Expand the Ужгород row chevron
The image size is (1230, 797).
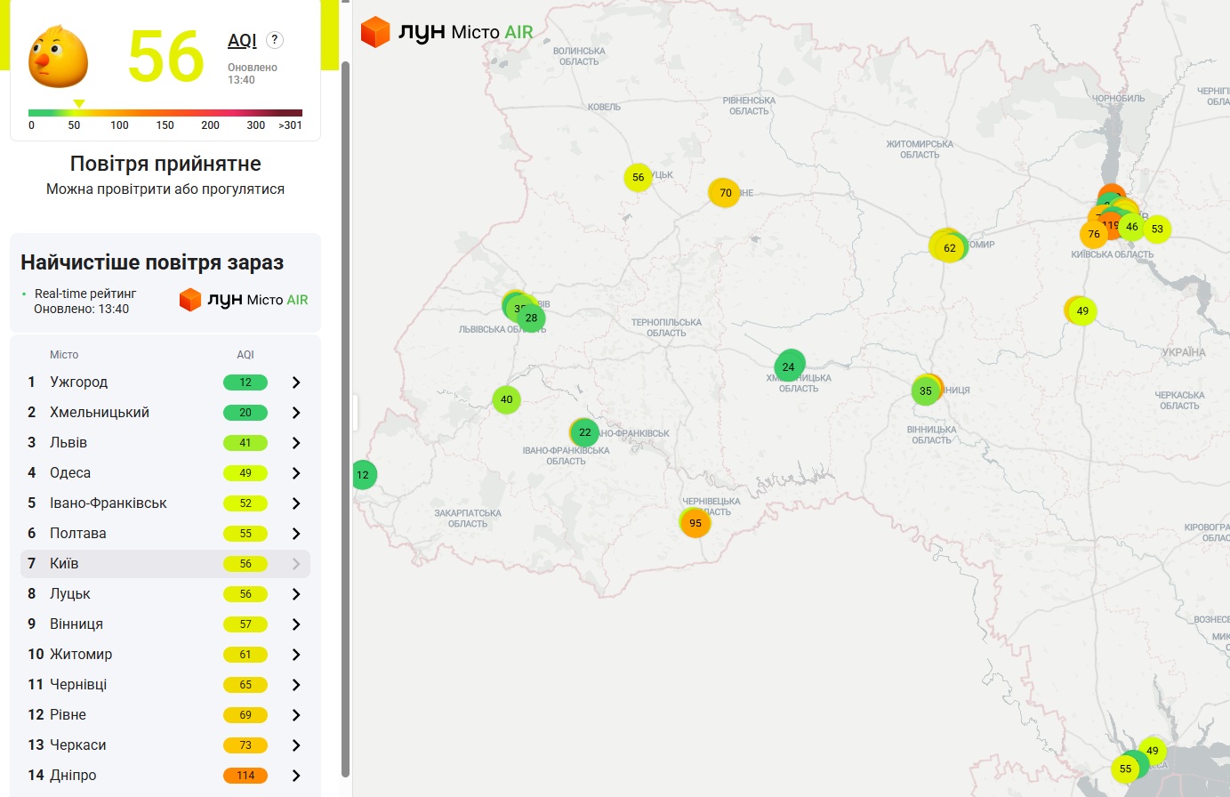click(x=296, y=382)
